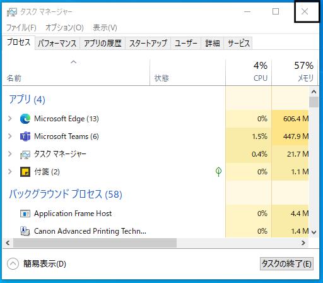
Task: Click the 付箋 sticky notes icon
Action: click(25, 172)
